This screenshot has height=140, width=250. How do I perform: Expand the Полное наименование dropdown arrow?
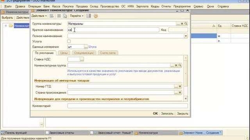coord(186,36)
